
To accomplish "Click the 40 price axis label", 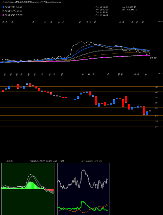I will [156, 92].
